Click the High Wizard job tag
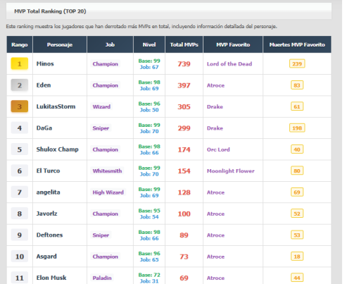The height and width of the screenshot is (284, 352). coord(108,192)
